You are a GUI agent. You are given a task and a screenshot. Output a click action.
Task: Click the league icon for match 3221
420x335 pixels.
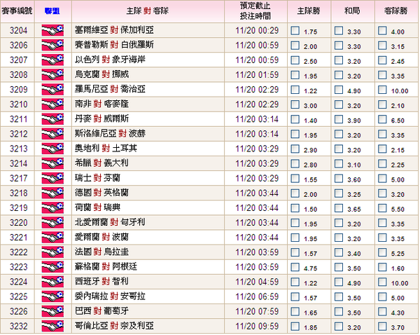[x=52, y=238]
